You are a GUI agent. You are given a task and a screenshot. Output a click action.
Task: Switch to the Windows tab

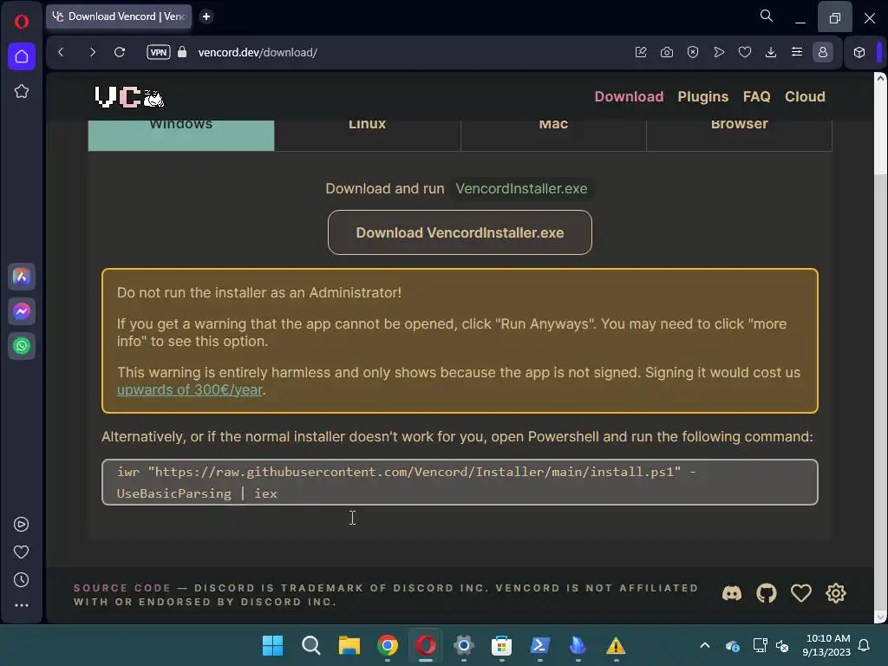pos(181,135)
